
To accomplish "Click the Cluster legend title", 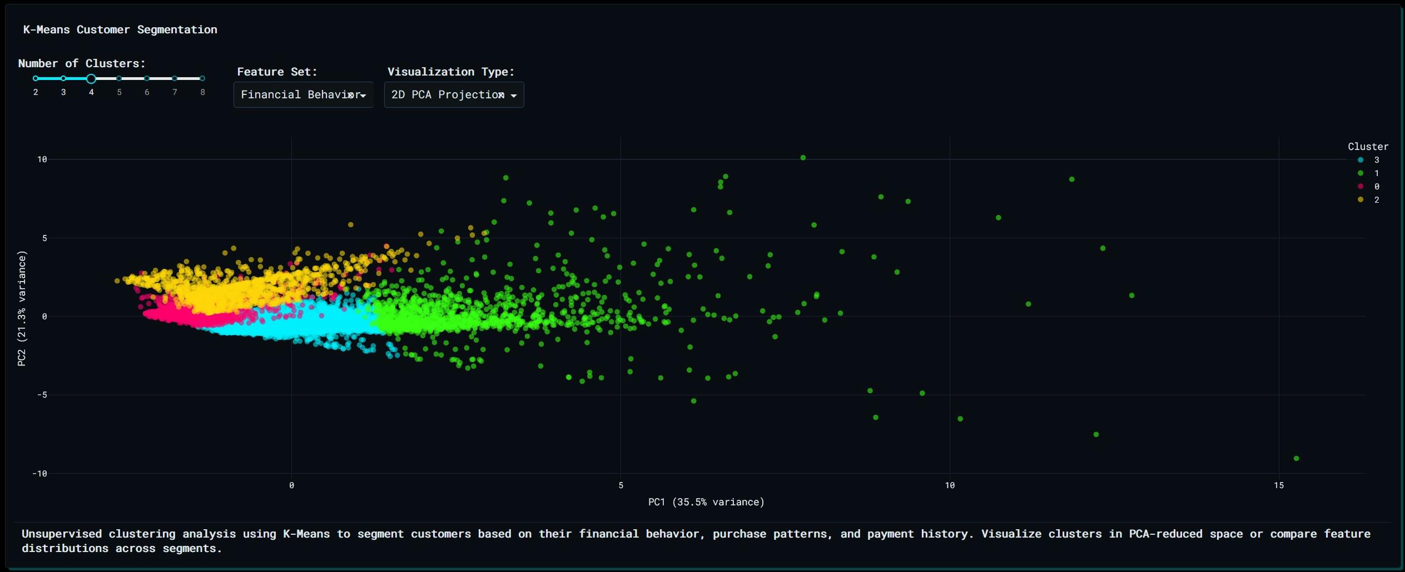I will [1368, 146].
